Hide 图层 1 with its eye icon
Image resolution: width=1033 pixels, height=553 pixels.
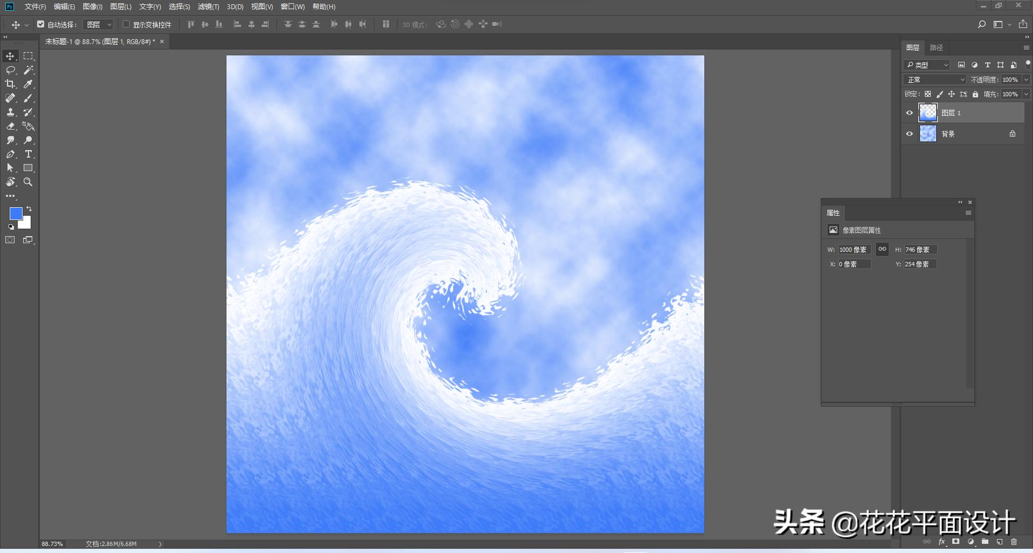(909, 113)
